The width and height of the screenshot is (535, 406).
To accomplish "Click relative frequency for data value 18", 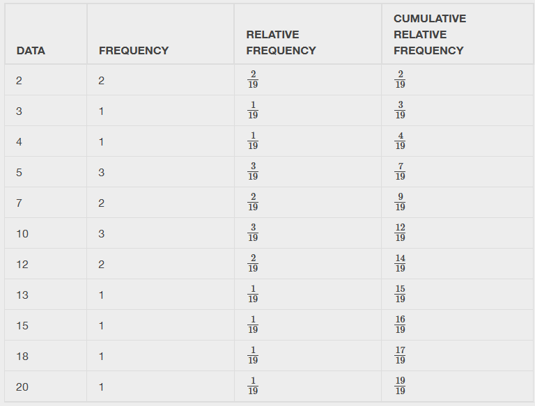I will coord(253,356).
